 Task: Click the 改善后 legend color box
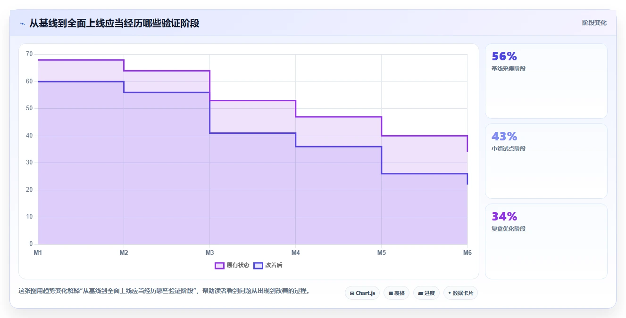click(x=258, y=265)
